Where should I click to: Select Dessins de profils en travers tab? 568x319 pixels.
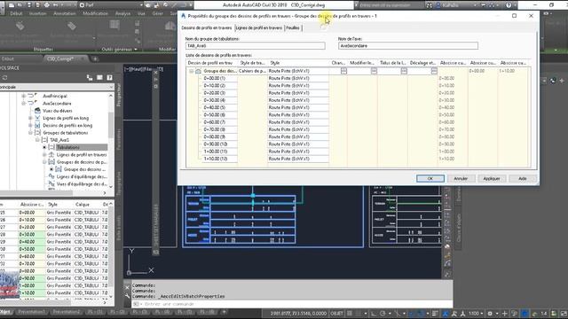click(207, 27)
